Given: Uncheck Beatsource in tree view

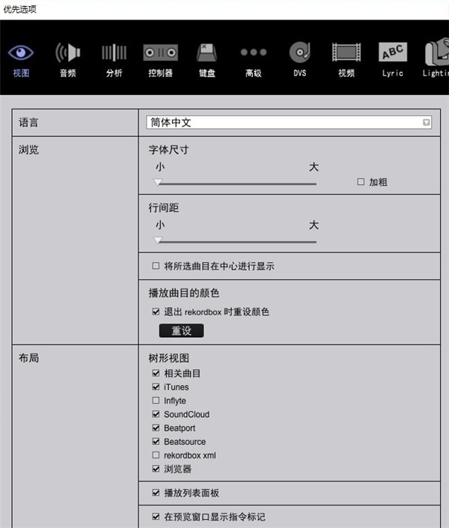Looking at the screenshot, I should [x=156, y=441].
